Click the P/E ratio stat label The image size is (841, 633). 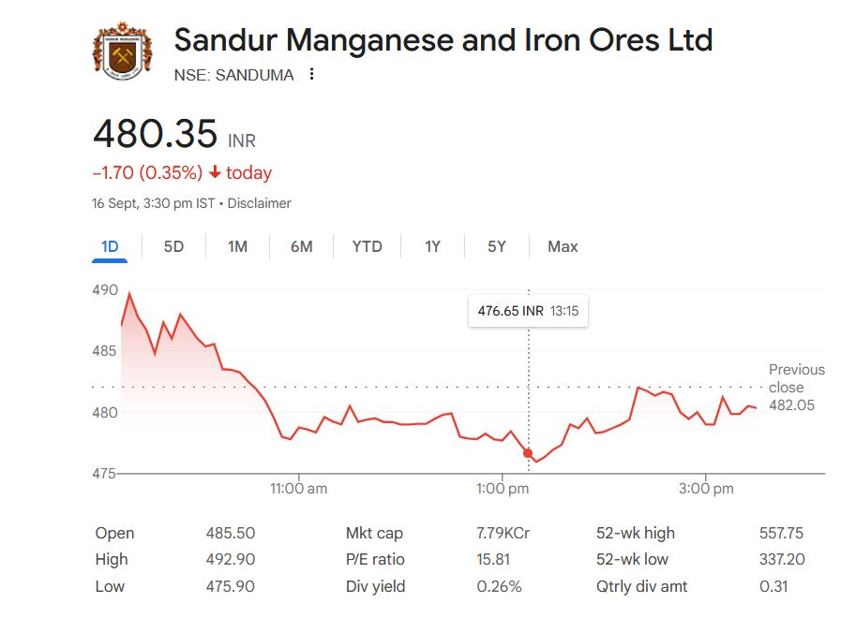coord(375,559)
